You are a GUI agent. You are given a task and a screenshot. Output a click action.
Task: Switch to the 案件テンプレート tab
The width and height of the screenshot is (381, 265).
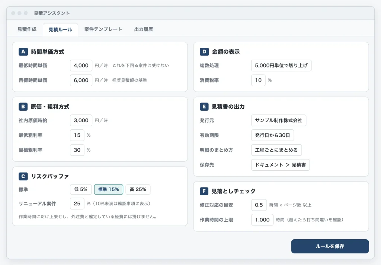(103, 29)
